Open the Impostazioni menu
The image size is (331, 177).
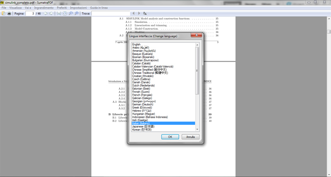click(78, 7)
